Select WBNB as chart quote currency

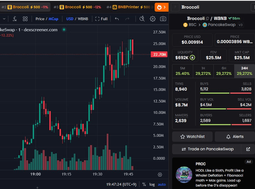tap(83, 19)
